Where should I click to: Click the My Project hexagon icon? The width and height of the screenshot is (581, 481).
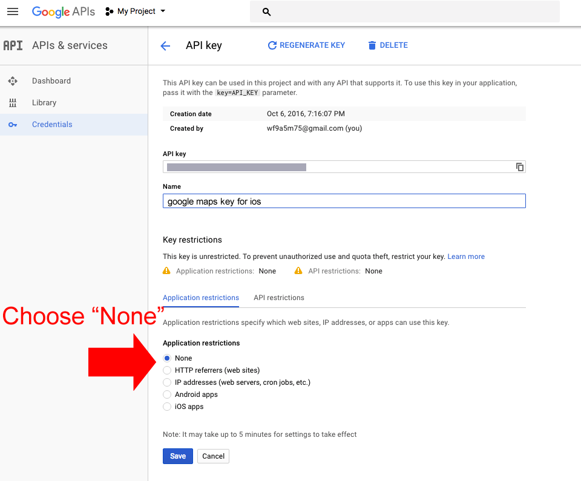(109, 11)
